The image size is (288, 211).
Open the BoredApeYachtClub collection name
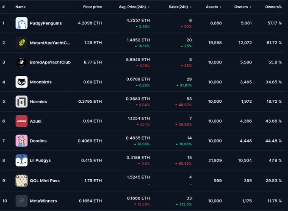tap(50, 62)
